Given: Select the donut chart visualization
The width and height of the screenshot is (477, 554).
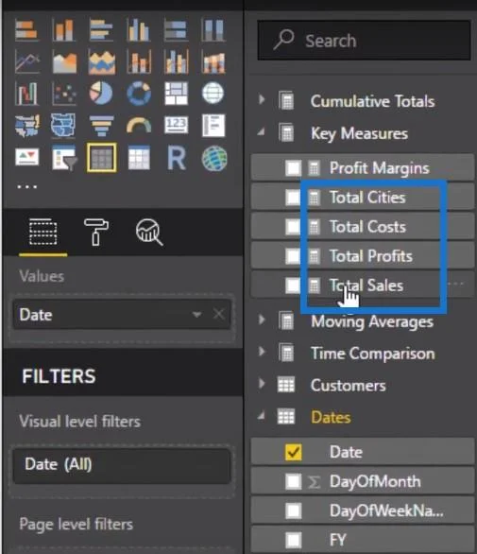Looking at the screenshot, I should tap(139, 94).
